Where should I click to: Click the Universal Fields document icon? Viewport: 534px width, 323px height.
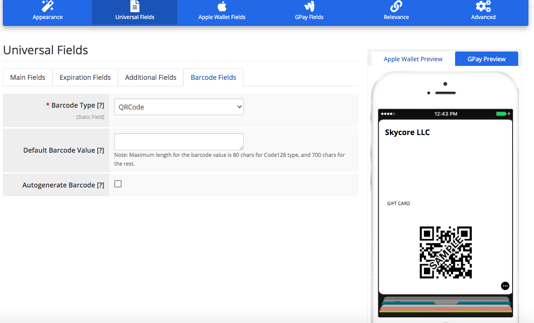click(x=135, y=6)
